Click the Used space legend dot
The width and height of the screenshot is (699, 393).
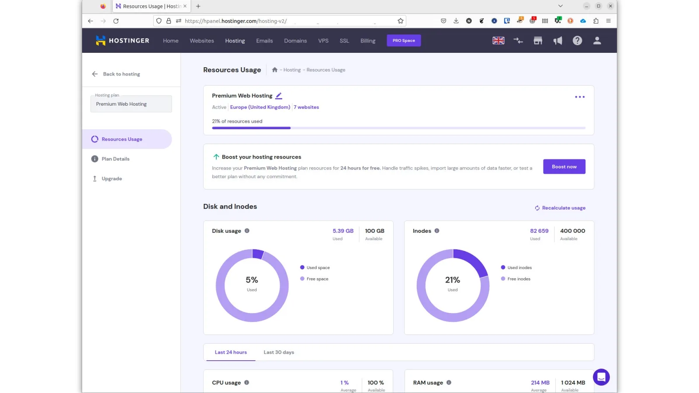302,267
